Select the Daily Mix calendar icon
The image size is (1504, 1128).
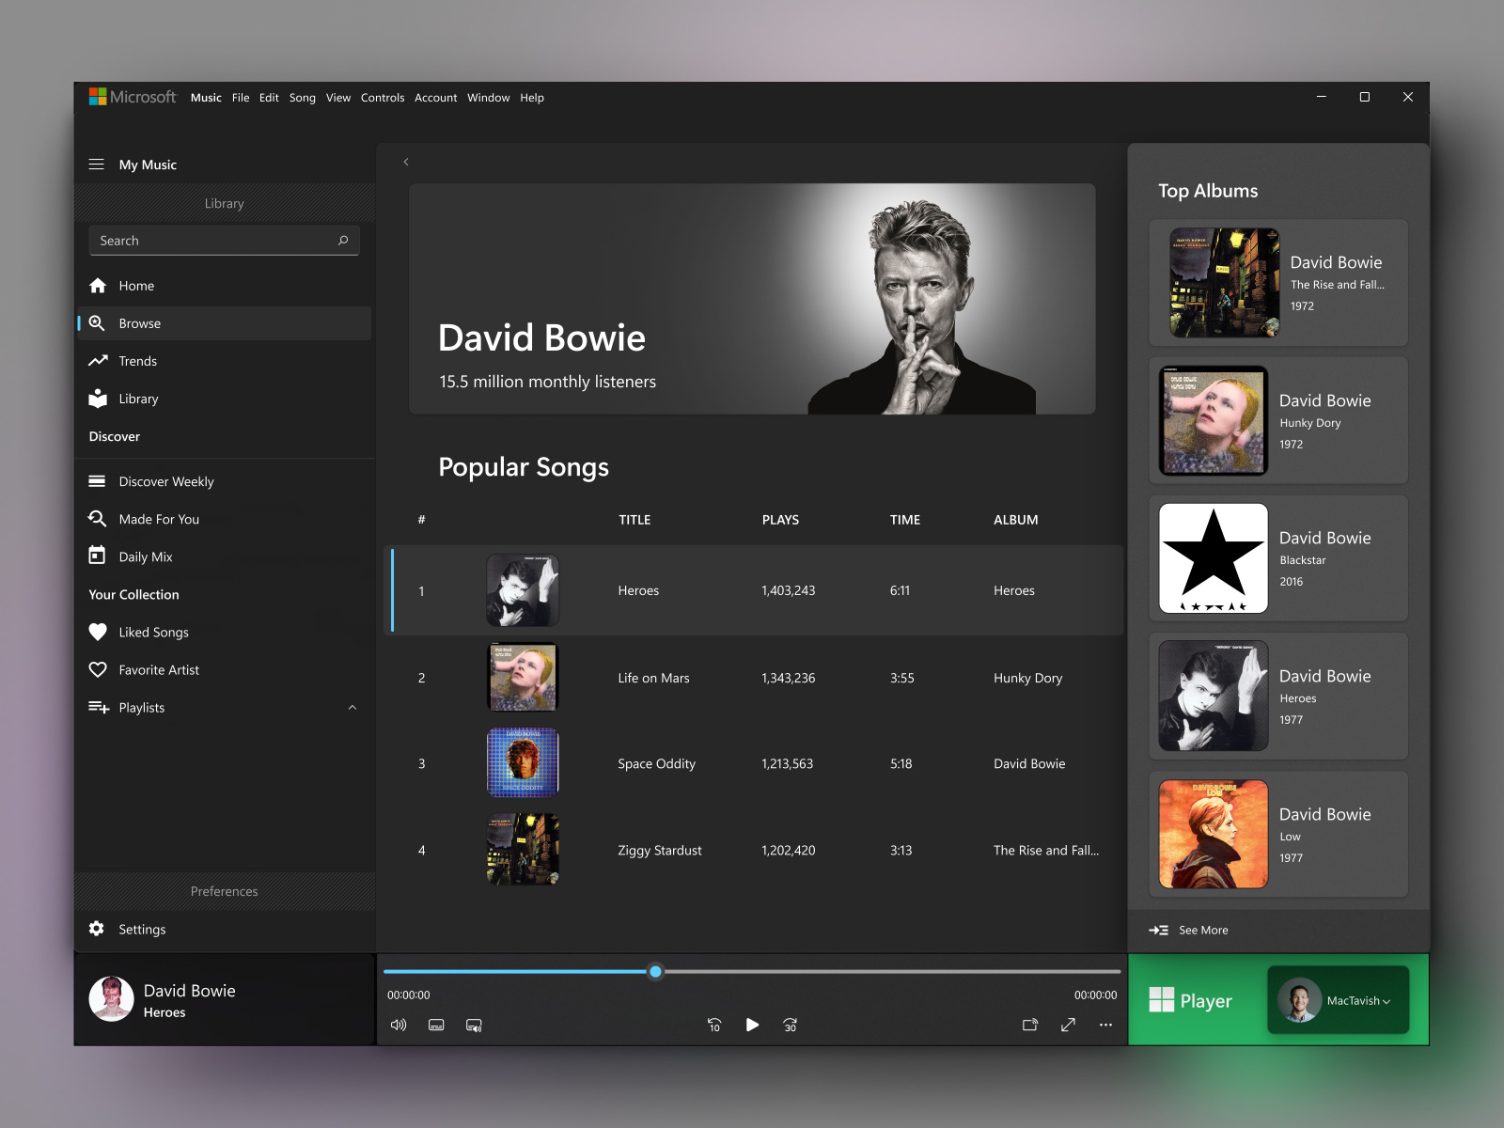point(98,556)
